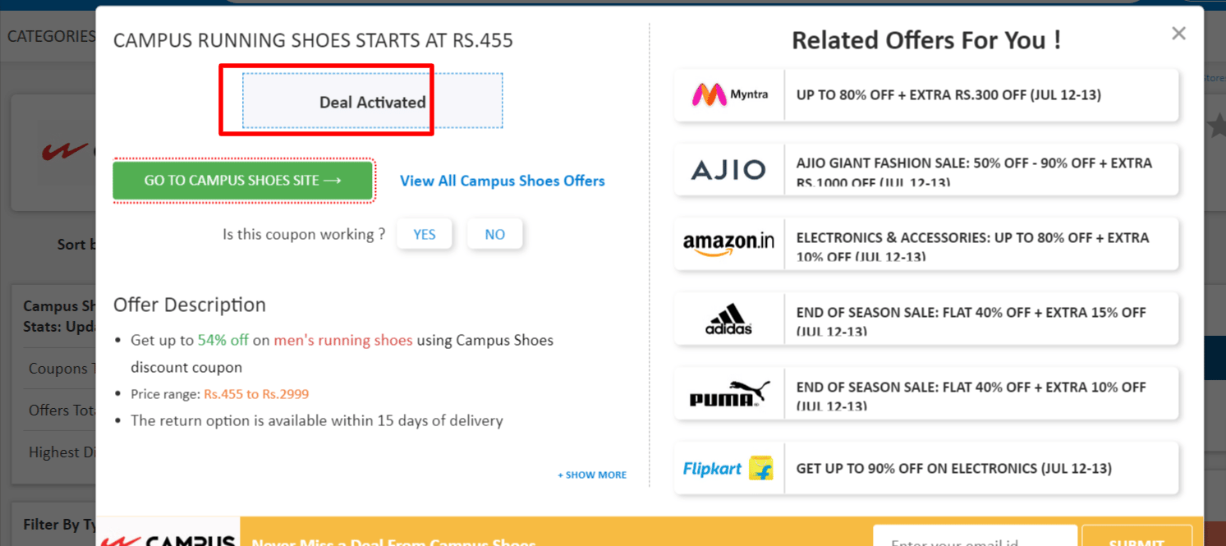Close the deal popup with X
This screenshot has width=1226, height=546.
click(1178, 34)
